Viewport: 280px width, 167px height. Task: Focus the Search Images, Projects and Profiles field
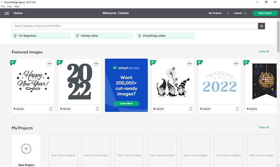pyautogui.click(x=135, y=26)
